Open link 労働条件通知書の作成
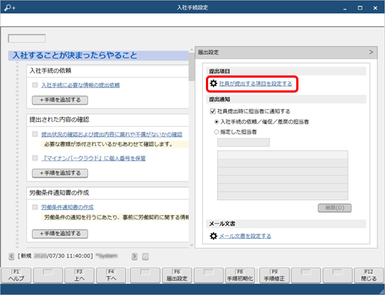 point(67,207)
